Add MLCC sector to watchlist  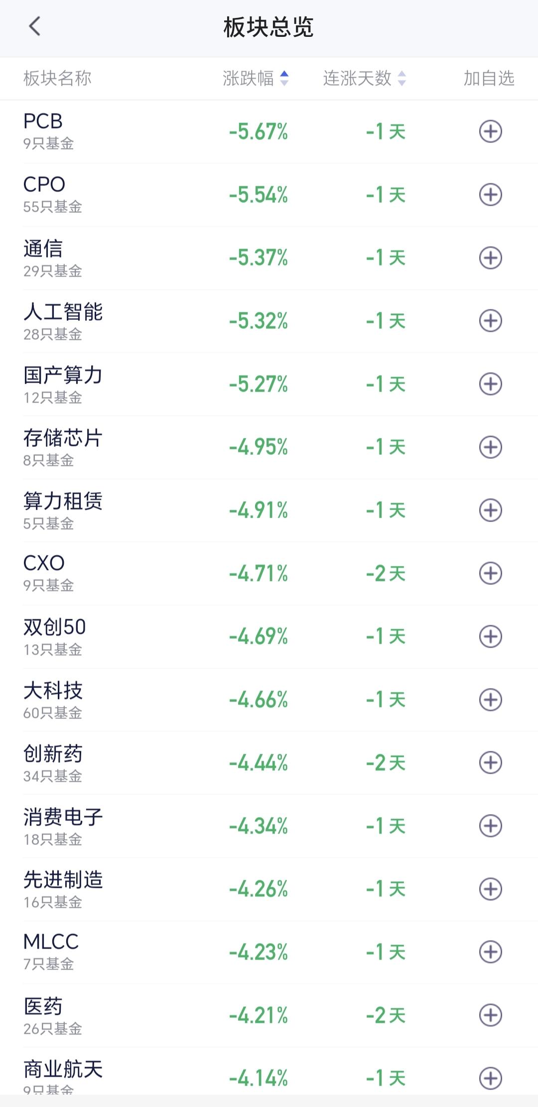tap(490, 952)
